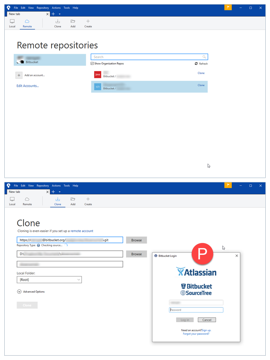Select the red Java repository icon
The height and width of the screenshot is (360, 270).
(98, 74)
